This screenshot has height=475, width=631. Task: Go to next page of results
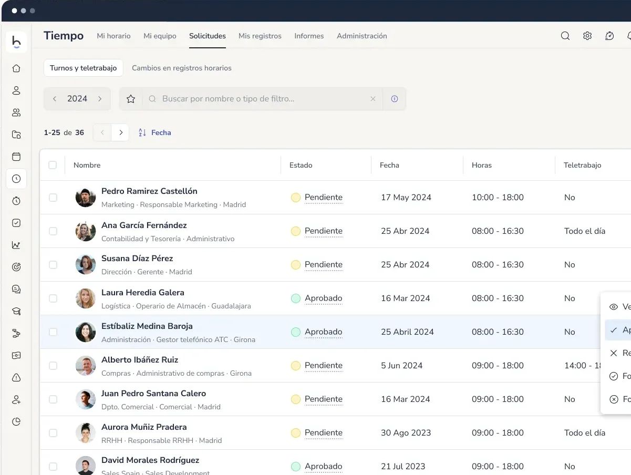click(120, 132)
